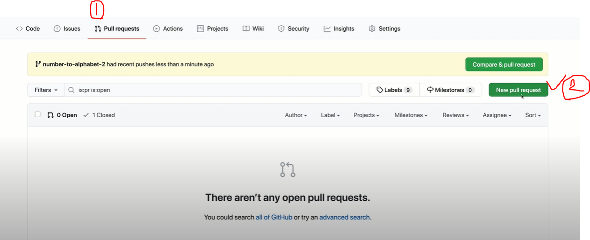This screenshot has height=240, width=590.
Task: Click the shield icon beside Security
Action: [281, 28]
